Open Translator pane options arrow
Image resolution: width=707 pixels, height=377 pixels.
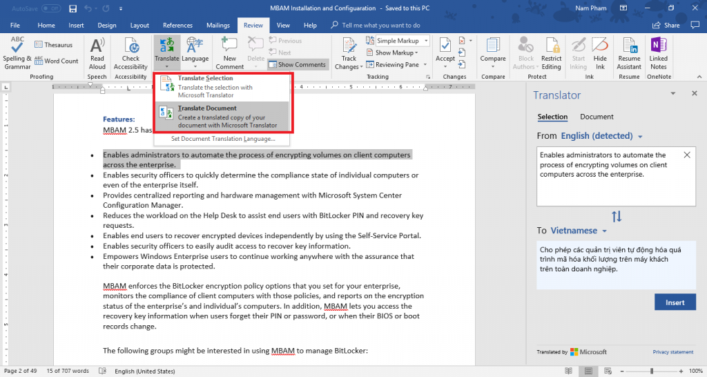pyautogui.click(x=672, y=93)
